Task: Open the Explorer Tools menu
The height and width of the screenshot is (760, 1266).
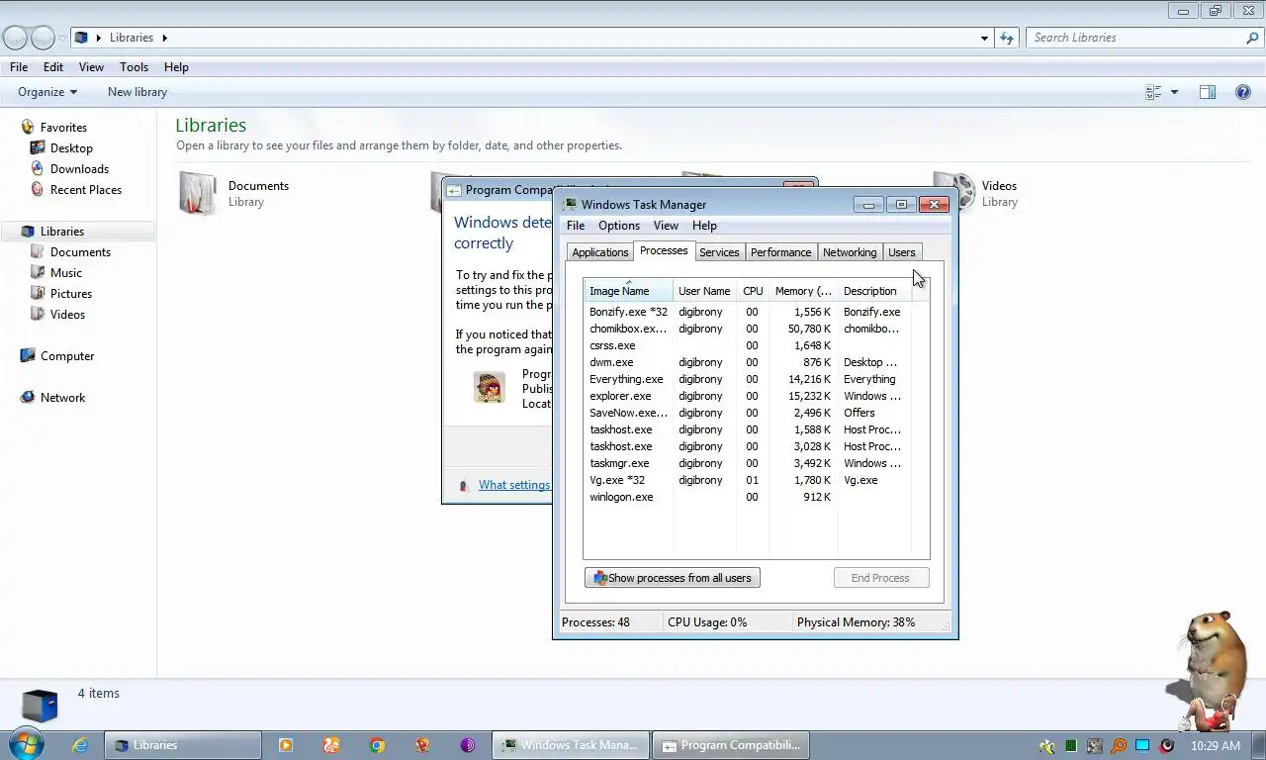Action: (x=134, y=67)
